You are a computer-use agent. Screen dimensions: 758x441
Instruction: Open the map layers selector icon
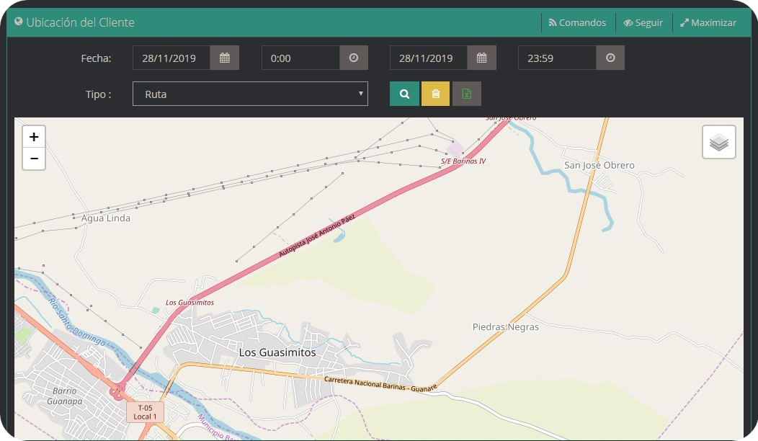click(x=718, y=142)
